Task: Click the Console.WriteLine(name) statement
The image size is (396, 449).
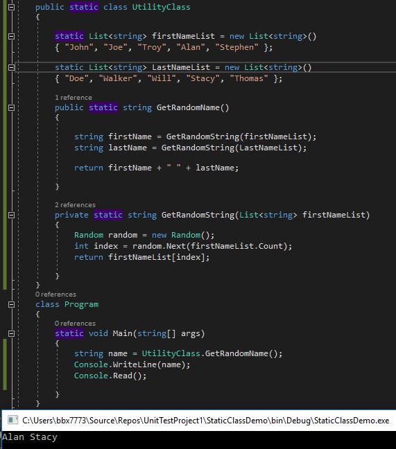Action: point(132,365)
